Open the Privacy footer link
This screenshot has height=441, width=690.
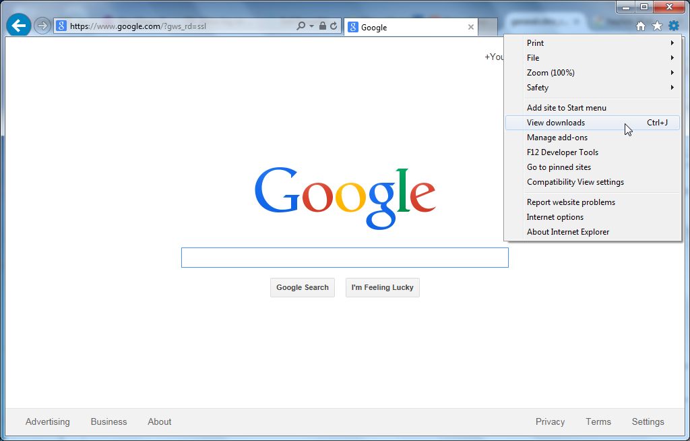[550, 421]
